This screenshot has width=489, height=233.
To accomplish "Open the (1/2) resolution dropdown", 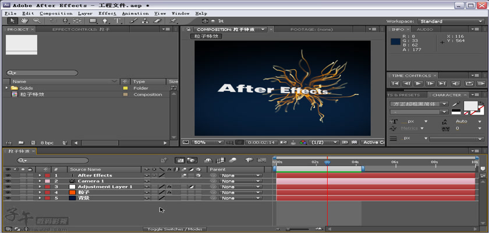I will point(324,142).
